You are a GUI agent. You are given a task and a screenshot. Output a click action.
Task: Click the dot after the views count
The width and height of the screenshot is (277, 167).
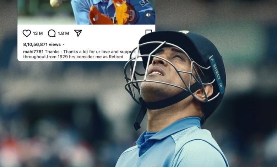[x=63, y=44]
